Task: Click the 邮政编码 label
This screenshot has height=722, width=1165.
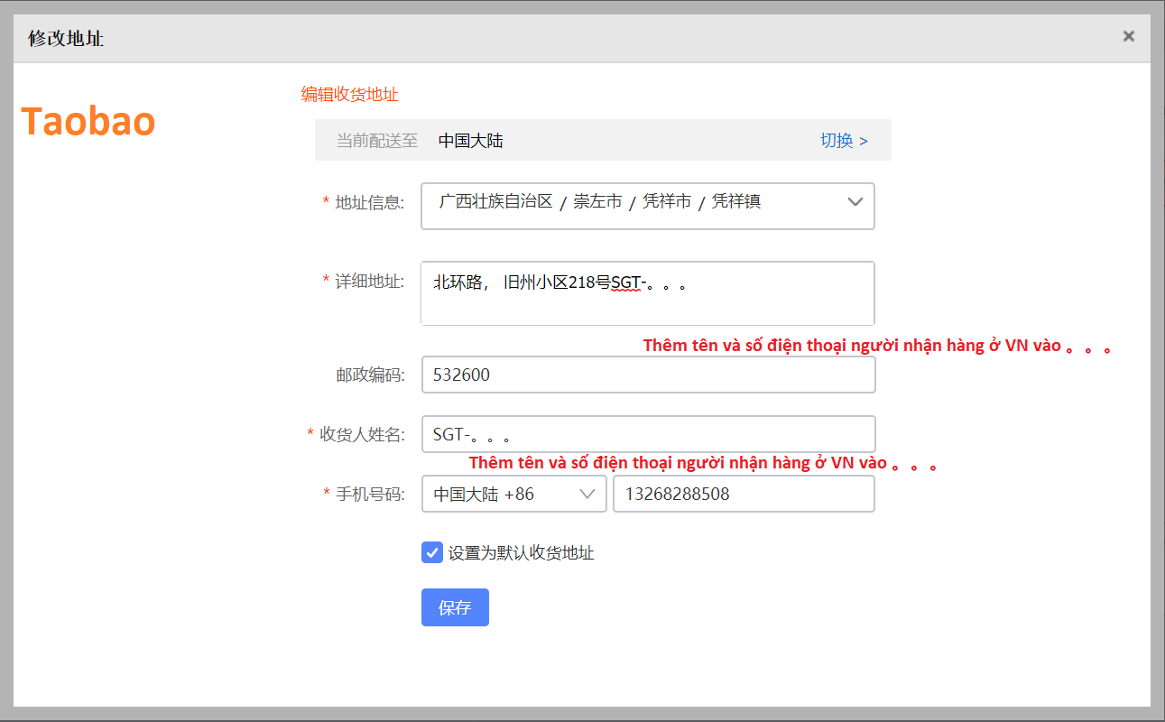Action: (x=370, y=375)
